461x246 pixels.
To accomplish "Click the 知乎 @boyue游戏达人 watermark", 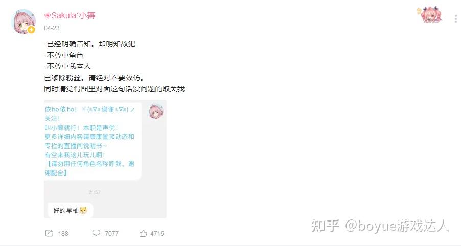I will point(380,226).
